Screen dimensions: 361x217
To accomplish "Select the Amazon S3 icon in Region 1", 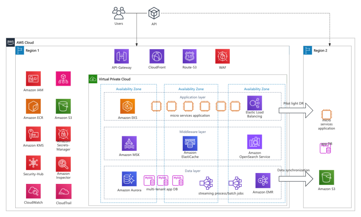I will tap(64, 106).
